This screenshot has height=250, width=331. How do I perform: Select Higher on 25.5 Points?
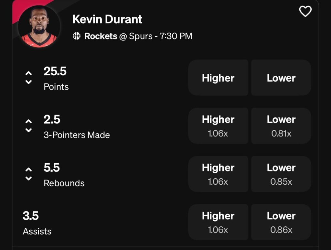coord(218,78)
